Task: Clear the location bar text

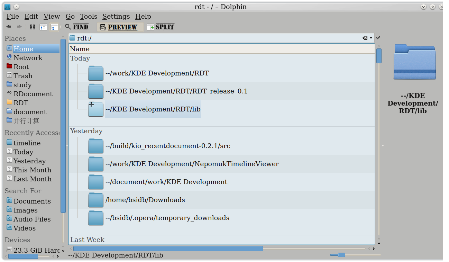Action: point(365,38)
